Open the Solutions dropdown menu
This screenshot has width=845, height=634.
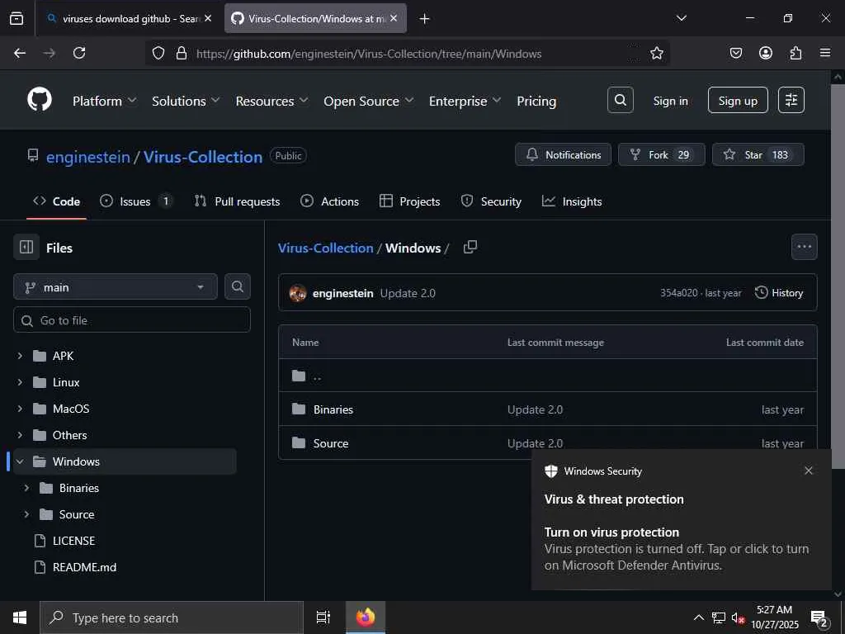point(186,101)
